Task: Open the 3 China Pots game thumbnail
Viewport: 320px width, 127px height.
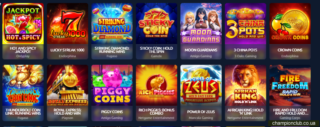Action: coord(245,24)
